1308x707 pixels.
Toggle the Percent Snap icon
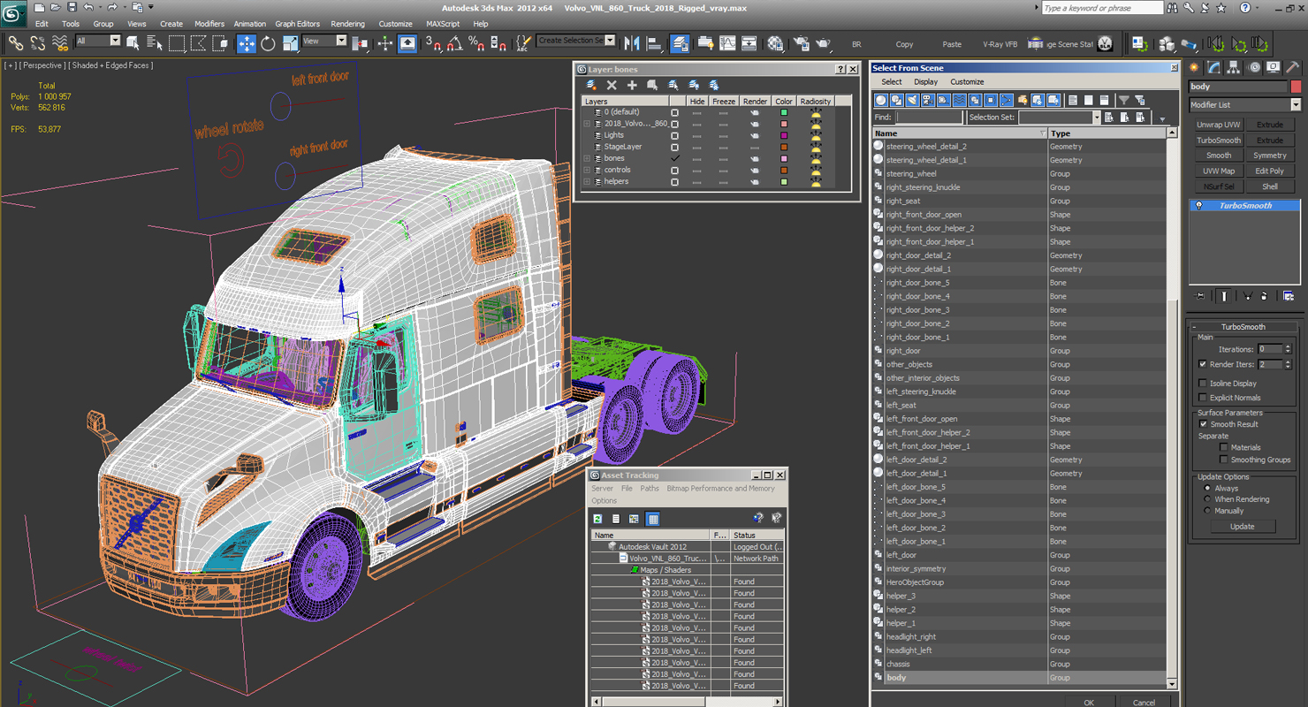point(475,43)
